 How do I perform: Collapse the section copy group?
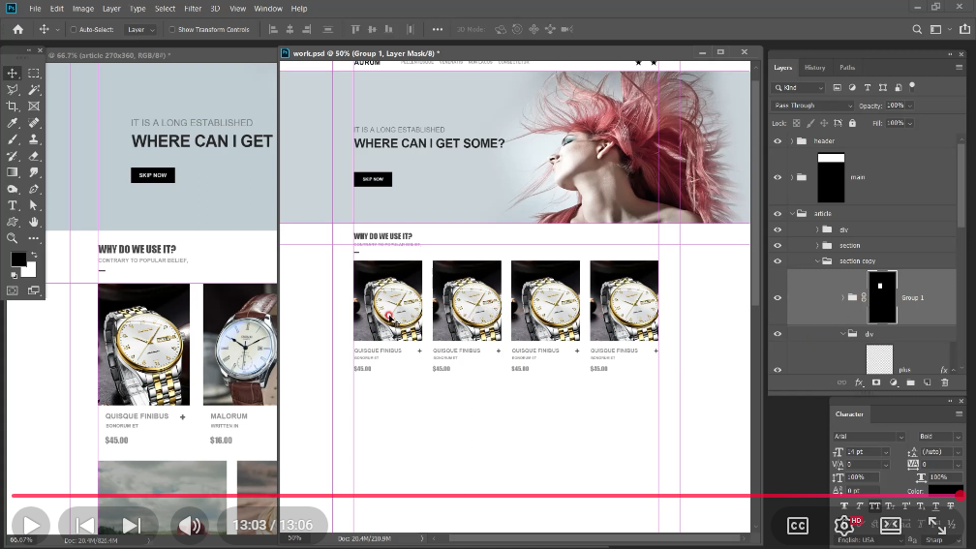click(817, 260)
